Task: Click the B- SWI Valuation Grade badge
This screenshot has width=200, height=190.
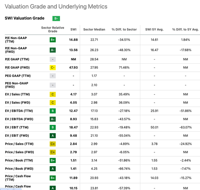Action: 56,18
